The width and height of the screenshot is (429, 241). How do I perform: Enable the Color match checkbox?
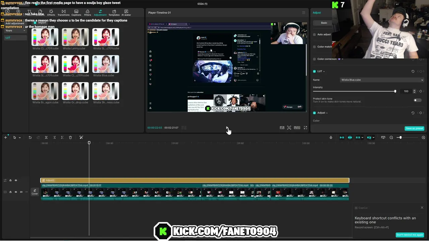(x=314, y=47)
